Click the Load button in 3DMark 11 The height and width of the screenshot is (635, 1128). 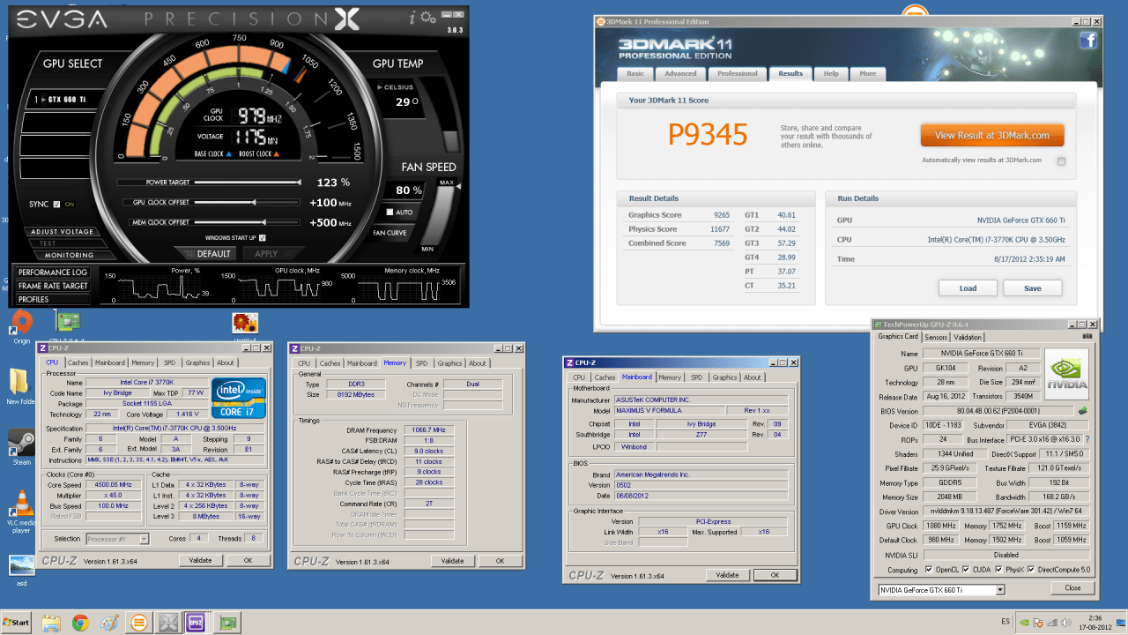pyautogui.click(x=968, y=288)
